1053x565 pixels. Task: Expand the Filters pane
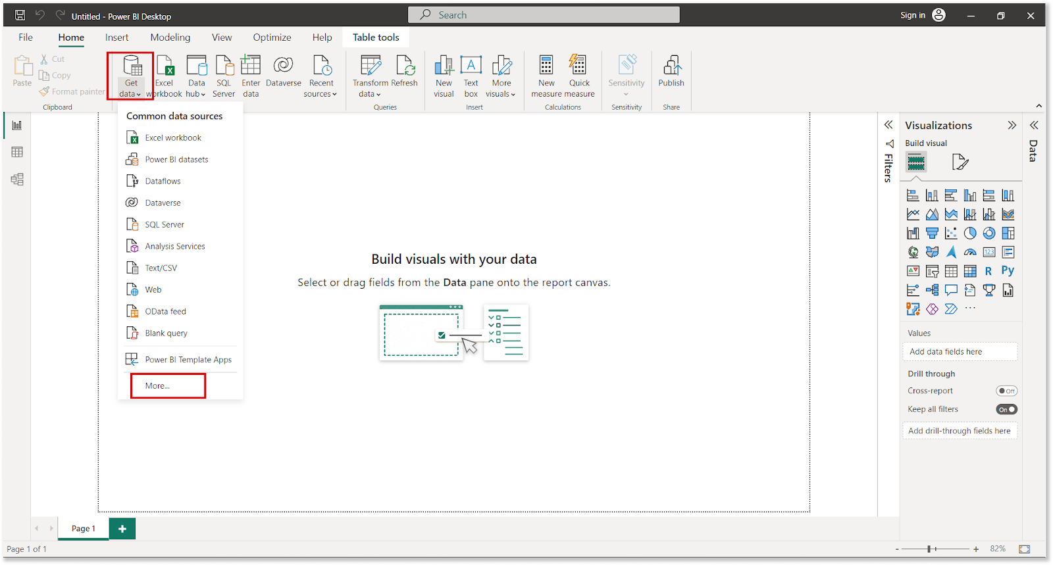pyautogui.click(x=888, y=125)
